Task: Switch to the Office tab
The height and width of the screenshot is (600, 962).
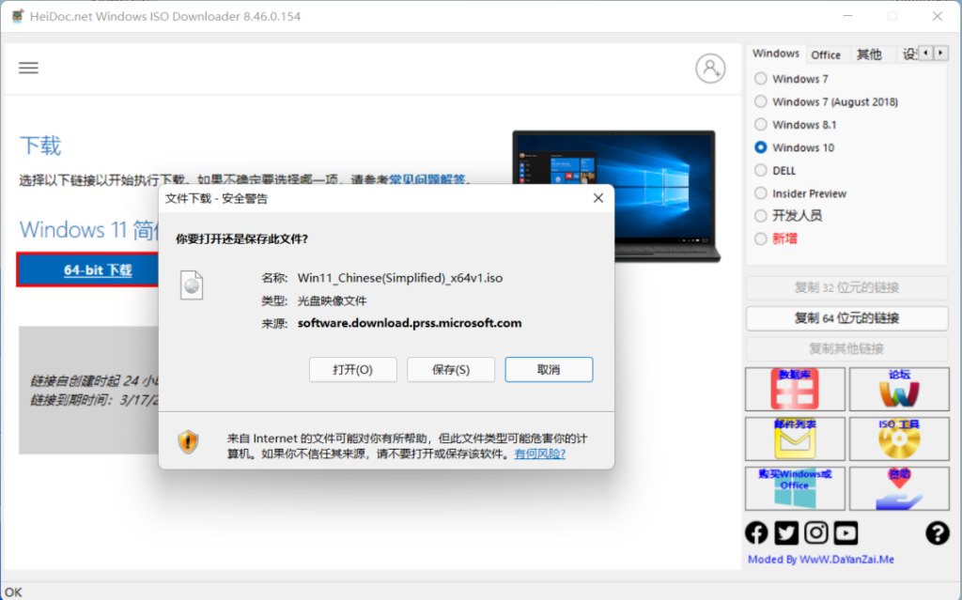Action: 828,54
